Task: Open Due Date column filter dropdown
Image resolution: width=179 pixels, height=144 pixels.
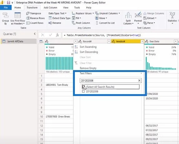Action: [176, 41]
